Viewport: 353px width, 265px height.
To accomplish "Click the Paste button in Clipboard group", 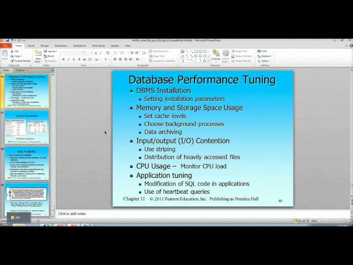I will point(4,55).
